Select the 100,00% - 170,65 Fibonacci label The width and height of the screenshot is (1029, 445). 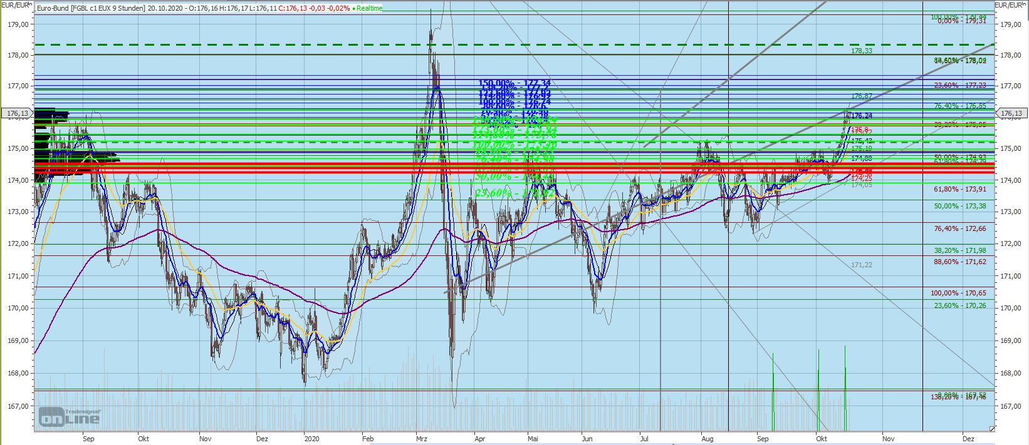point(958,293)
